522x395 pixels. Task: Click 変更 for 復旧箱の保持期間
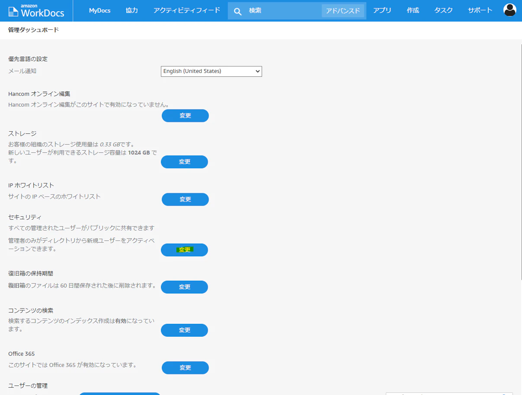pyautogui.click(x=185, y=287)
